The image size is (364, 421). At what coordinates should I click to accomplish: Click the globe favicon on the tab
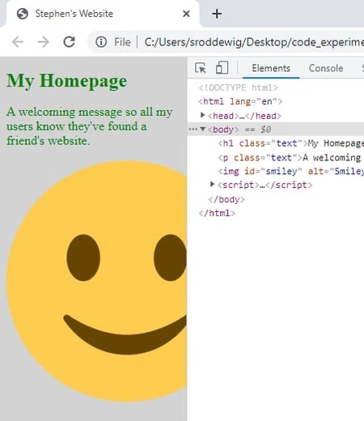coord(23,14)
